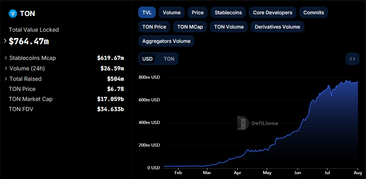
Task: Show Commits metric on chart
Action: pos(314,13)
